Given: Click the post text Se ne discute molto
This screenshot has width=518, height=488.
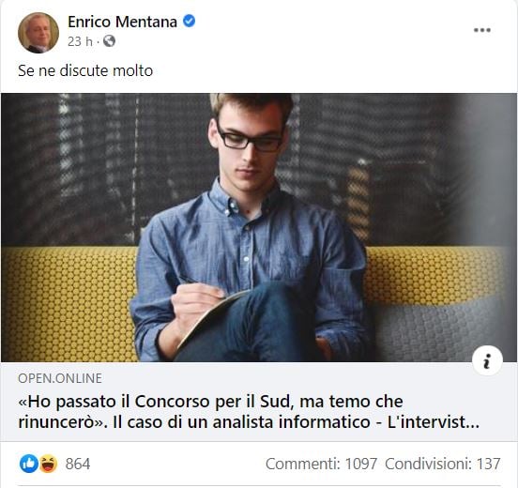Looking at the screenshot, I should [x=85, y=70].
